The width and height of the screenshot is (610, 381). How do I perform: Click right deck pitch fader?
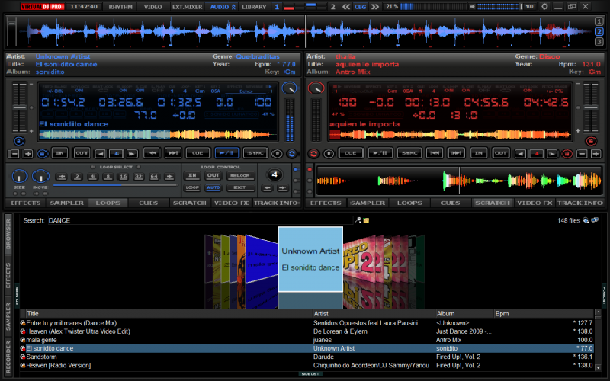coord(591,107)
